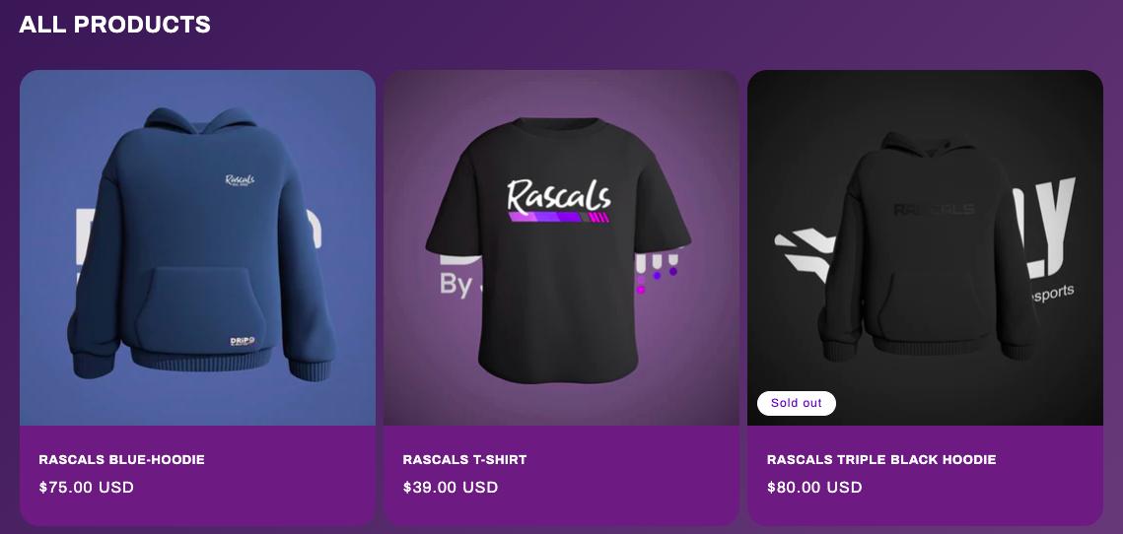
Task: Select the $75.00 USD price
Action: tap(87, 488)
